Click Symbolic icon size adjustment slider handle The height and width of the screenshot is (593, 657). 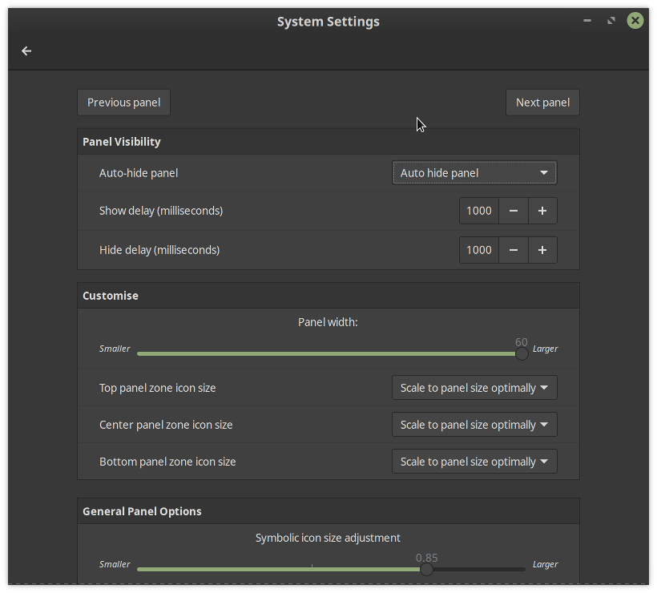[426, 569]
